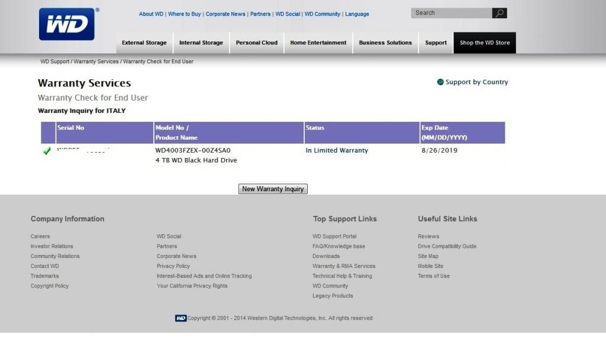Open the Support menu tab
The width and height of the screenshot is (606, 352).
tap(436, 43)
